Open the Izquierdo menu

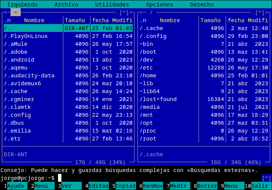pos(23,5)
